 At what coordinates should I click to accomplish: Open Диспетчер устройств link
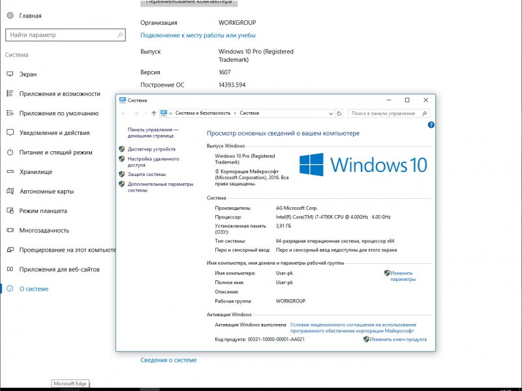pos(151,149)
